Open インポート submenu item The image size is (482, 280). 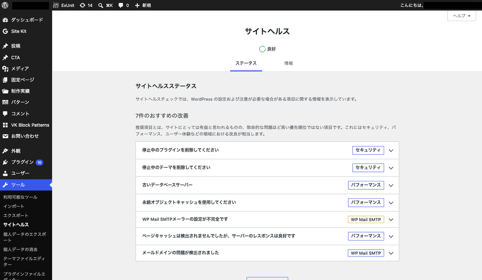pos(14,206)
